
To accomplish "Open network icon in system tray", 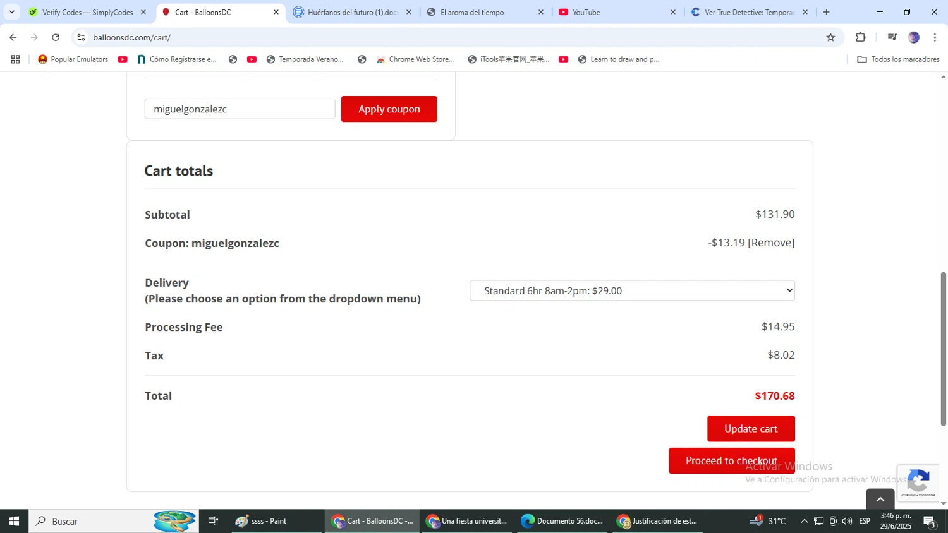I will tap(818, 521).
